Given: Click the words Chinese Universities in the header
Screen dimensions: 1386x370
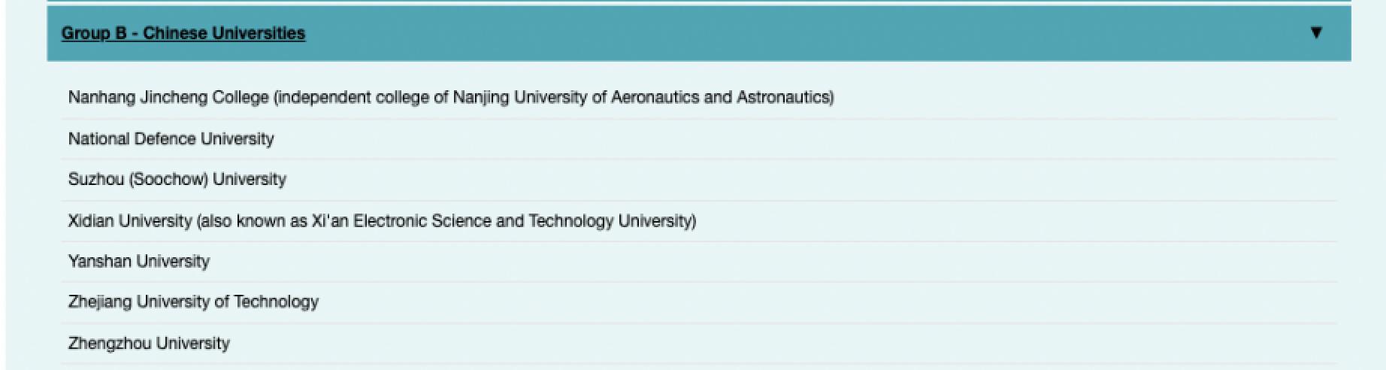Looking at the screenshot, I should tap(224, 33).
